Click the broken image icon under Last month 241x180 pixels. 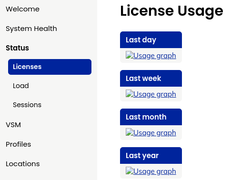click(x=130, y=132)
